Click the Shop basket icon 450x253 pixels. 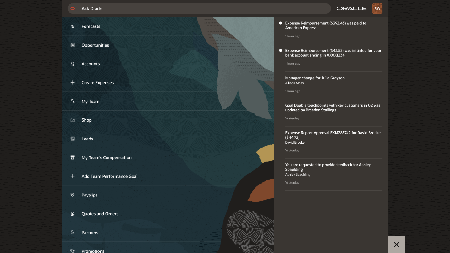(x=73, y=120)
